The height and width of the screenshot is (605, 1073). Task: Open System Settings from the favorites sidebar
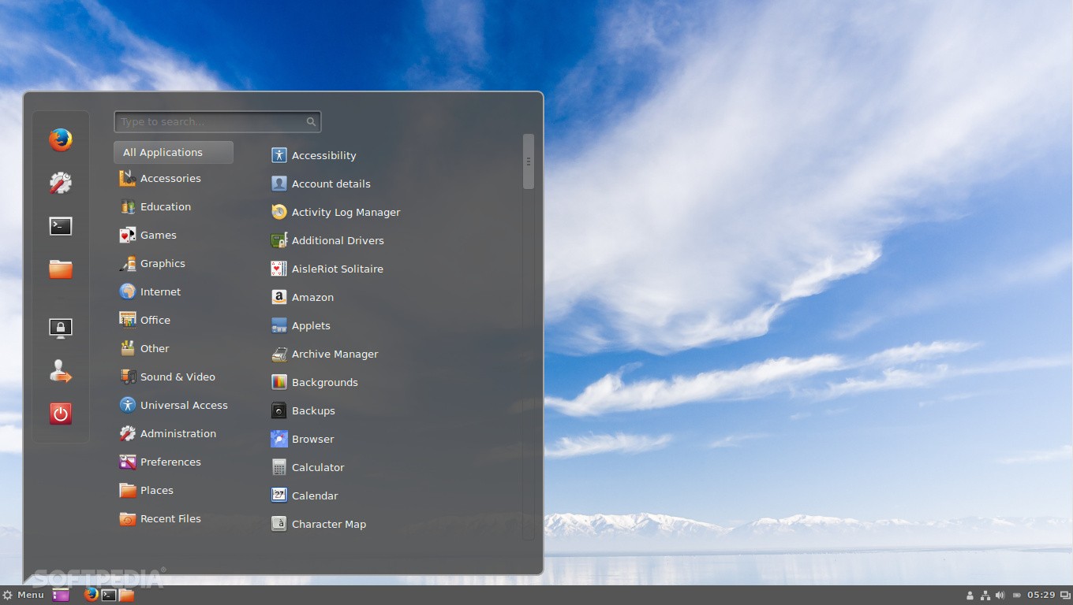(61, 183)
